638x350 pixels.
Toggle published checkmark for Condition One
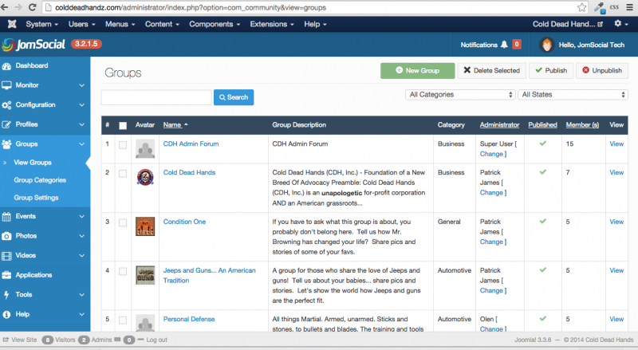(x=543, y=221)
